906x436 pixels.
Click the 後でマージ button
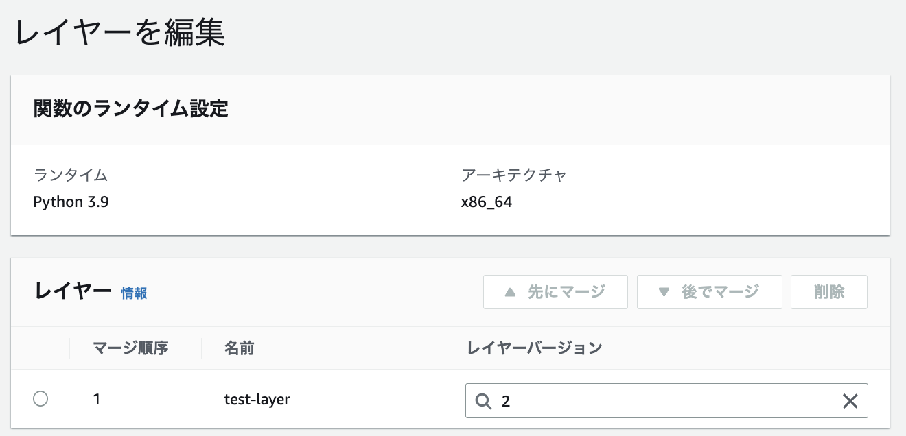709,291
